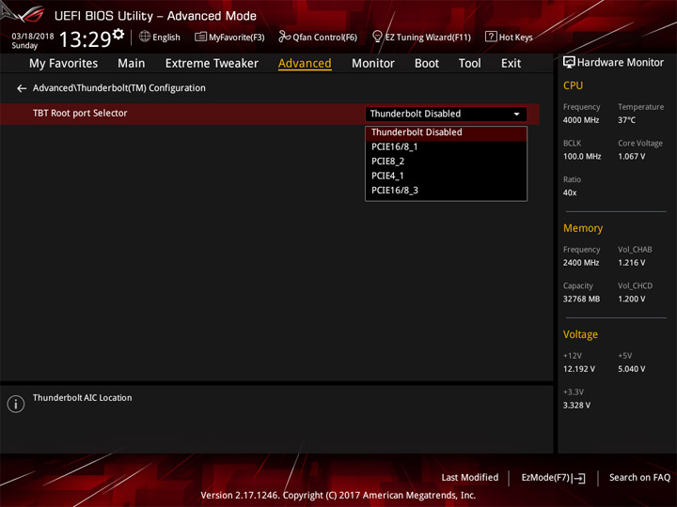The height and width of the screenshot is (507, 677).
Task: Click the MyFavorite list icon
Action: point(200,37)
